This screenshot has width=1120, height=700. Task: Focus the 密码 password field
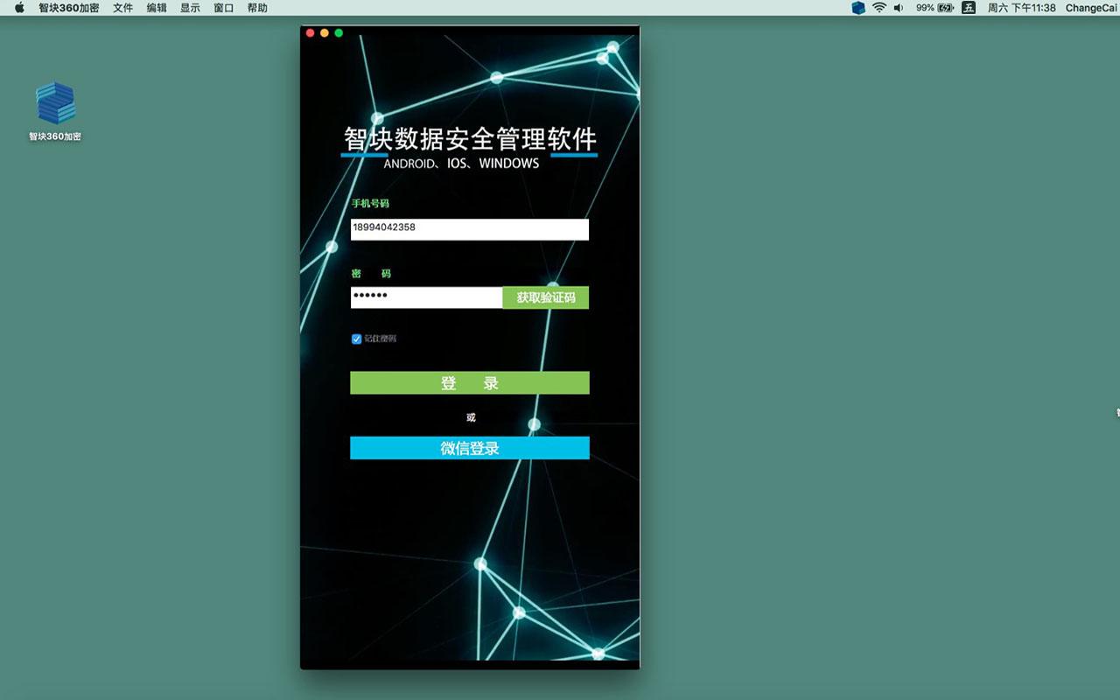click(427, 297)
